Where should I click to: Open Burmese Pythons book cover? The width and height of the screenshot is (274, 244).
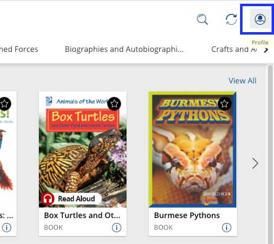click(x=193, y=149)
